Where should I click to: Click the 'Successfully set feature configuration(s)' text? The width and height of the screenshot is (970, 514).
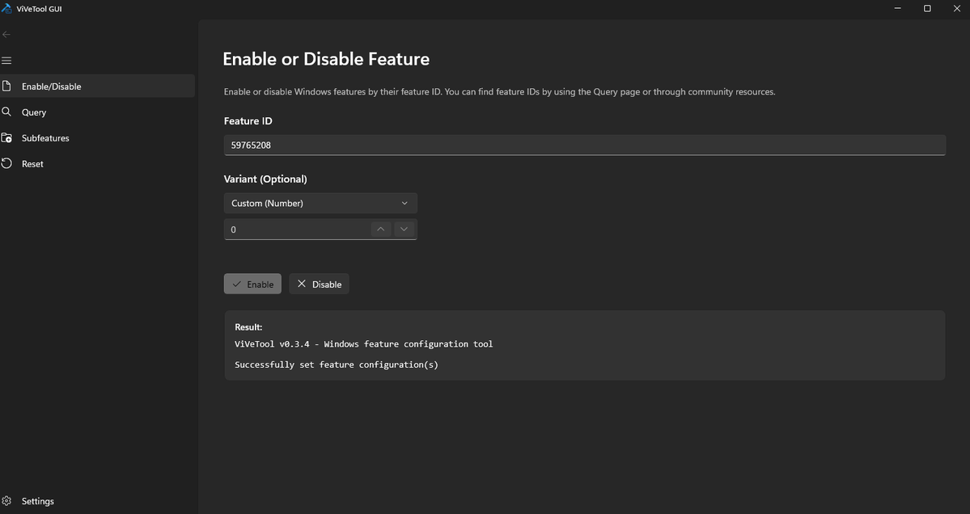click(337, 364)
